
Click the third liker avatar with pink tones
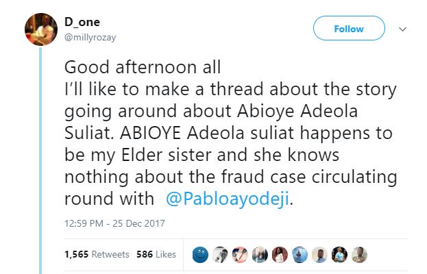tap(240, 255)
